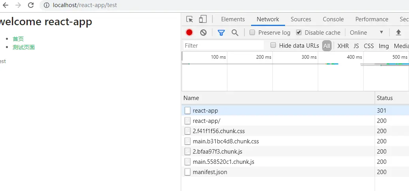Click file icon of main.558520c1.chunk.js row
This screenshot has height=191, width=409.
[x=188, y=162]
